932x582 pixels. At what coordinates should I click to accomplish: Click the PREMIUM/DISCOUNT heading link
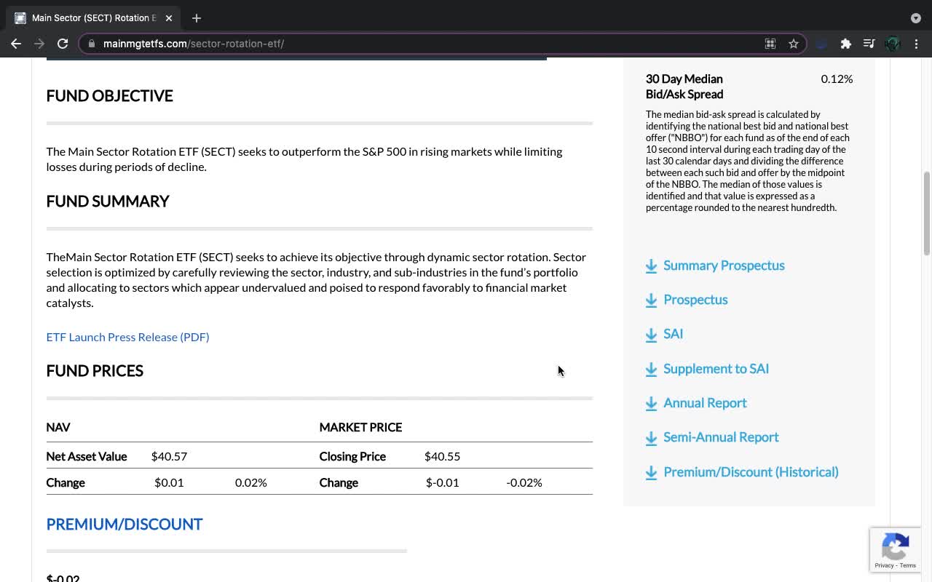point(125,525)
